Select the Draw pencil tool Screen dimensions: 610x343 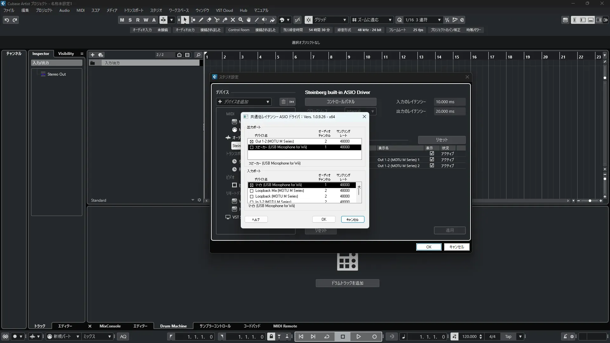201,20
